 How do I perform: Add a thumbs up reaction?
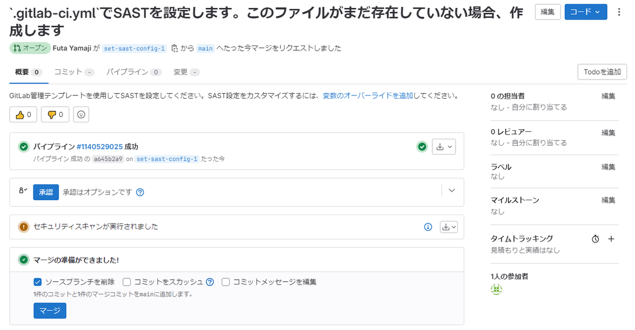pos(23,114)
